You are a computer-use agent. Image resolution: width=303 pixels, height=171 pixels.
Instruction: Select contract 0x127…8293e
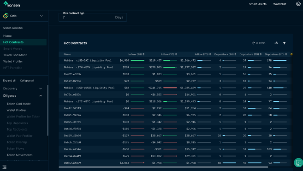(x=72, y=81)
